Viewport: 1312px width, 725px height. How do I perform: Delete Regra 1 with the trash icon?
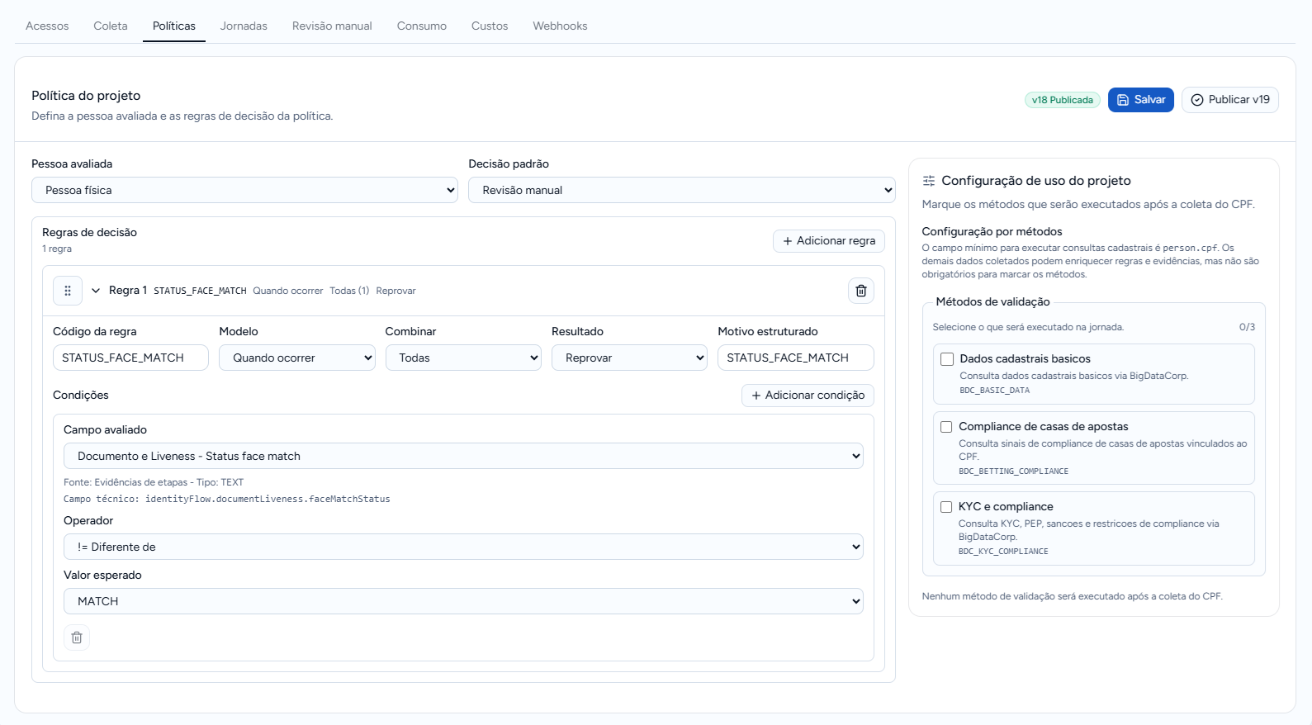(x=861, y=291)
